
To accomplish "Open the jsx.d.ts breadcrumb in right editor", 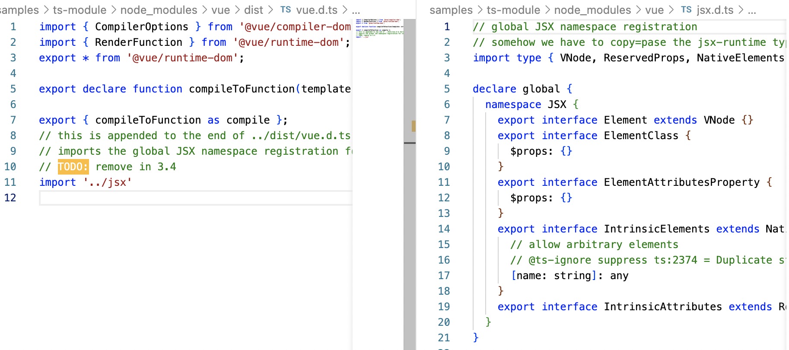I will pyautogui.click(x=715, y=10).
